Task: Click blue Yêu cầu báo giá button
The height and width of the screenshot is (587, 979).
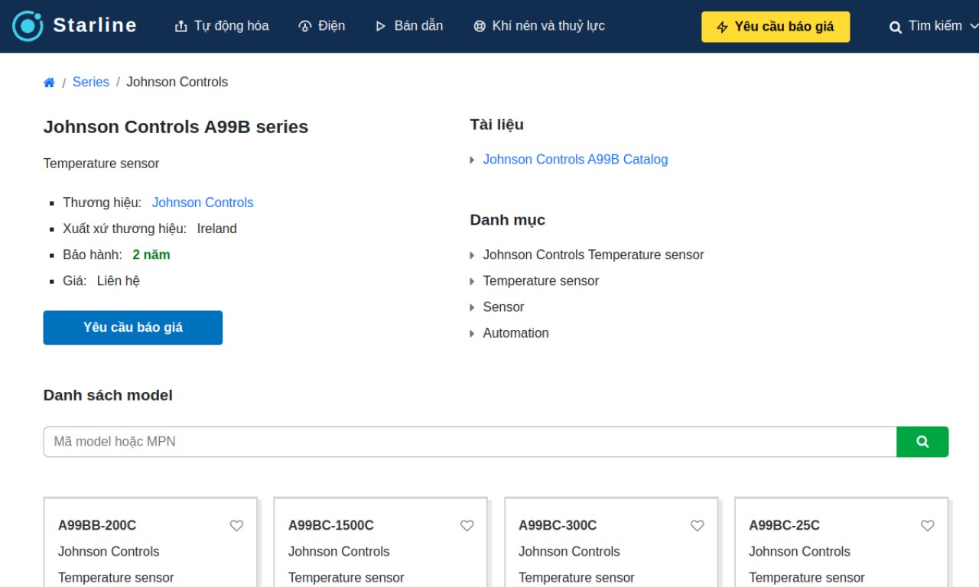Action: pos(133,327)
